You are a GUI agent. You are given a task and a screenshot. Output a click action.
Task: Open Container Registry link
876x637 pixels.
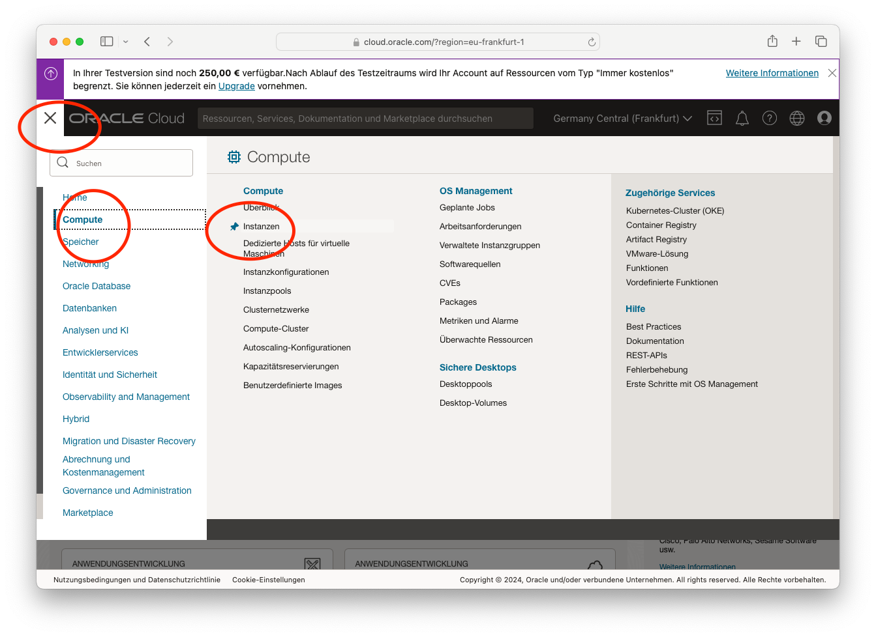point(661,225)
